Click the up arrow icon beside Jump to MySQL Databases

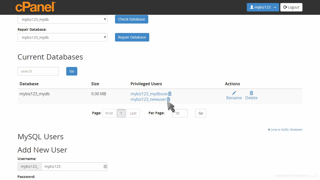(269, 130)
